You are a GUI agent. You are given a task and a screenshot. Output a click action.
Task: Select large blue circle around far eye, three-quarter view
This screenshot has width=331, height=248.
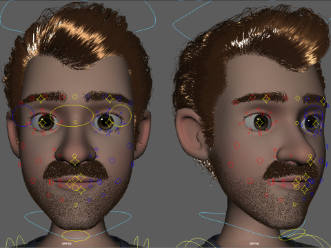coord(314,116)
